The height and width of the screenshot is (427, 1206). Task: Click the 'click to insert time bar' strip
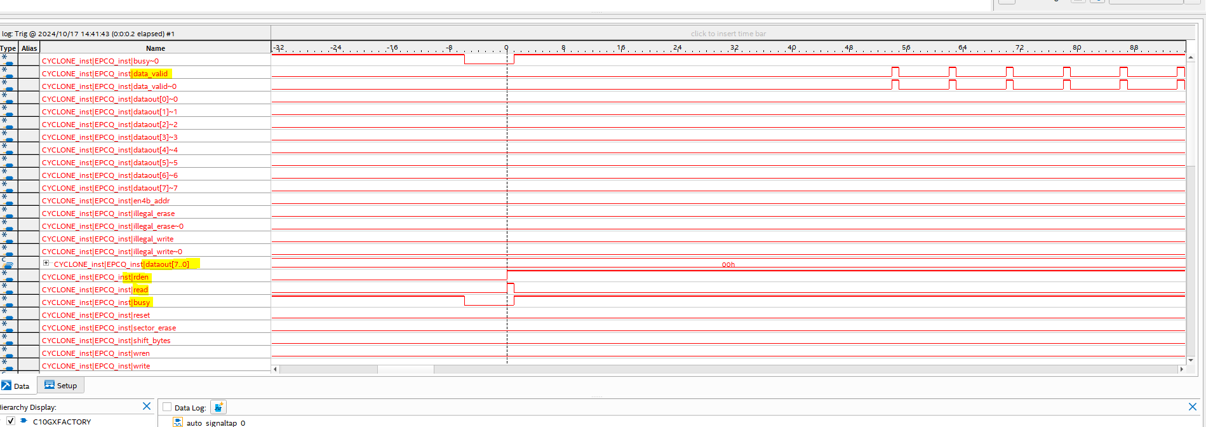(728, 34)
